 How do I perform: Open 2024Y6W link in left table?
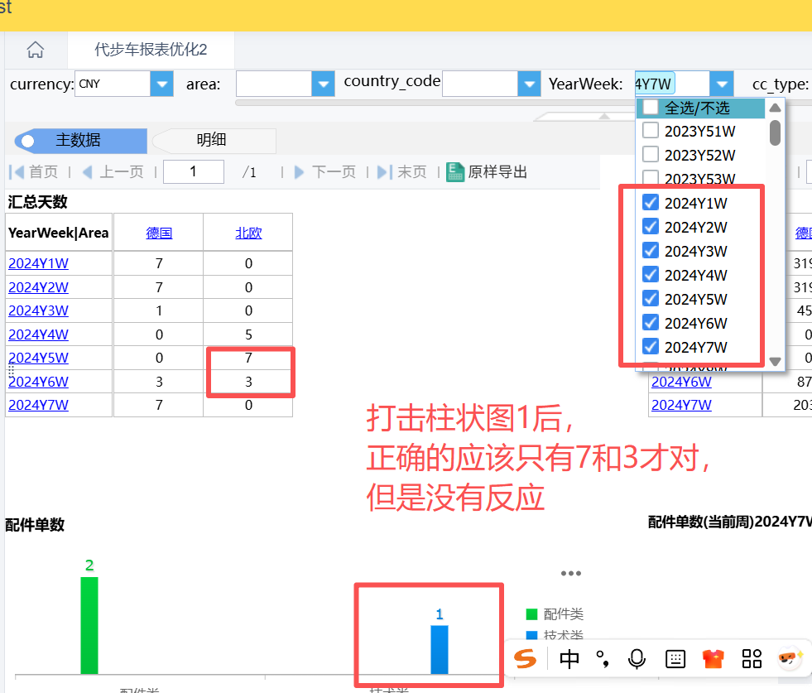pyautogui.click(x=38, y=382)
